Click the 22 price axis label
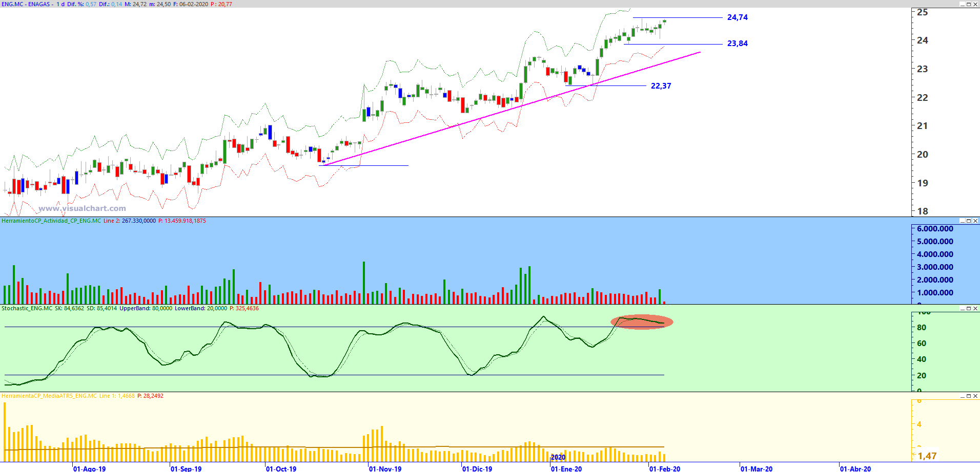The width and height of the screenshot is (980, 472). (x=923, y=97)
